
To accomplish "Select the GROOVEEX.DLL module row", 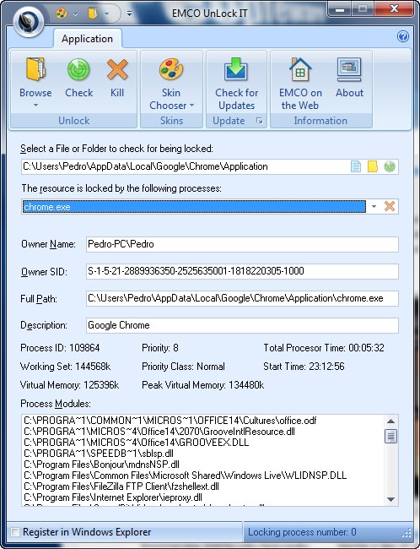I will (x=202, y=443).
